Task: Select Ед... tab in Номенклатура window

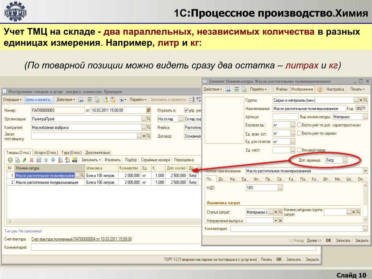Action: coord(245,179)
